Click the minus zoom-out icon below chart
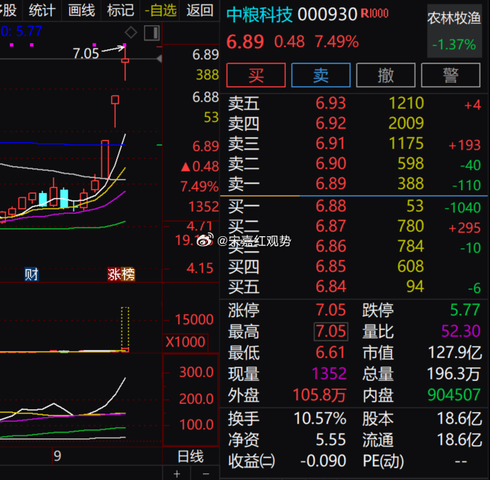 (x=206, y=474)
